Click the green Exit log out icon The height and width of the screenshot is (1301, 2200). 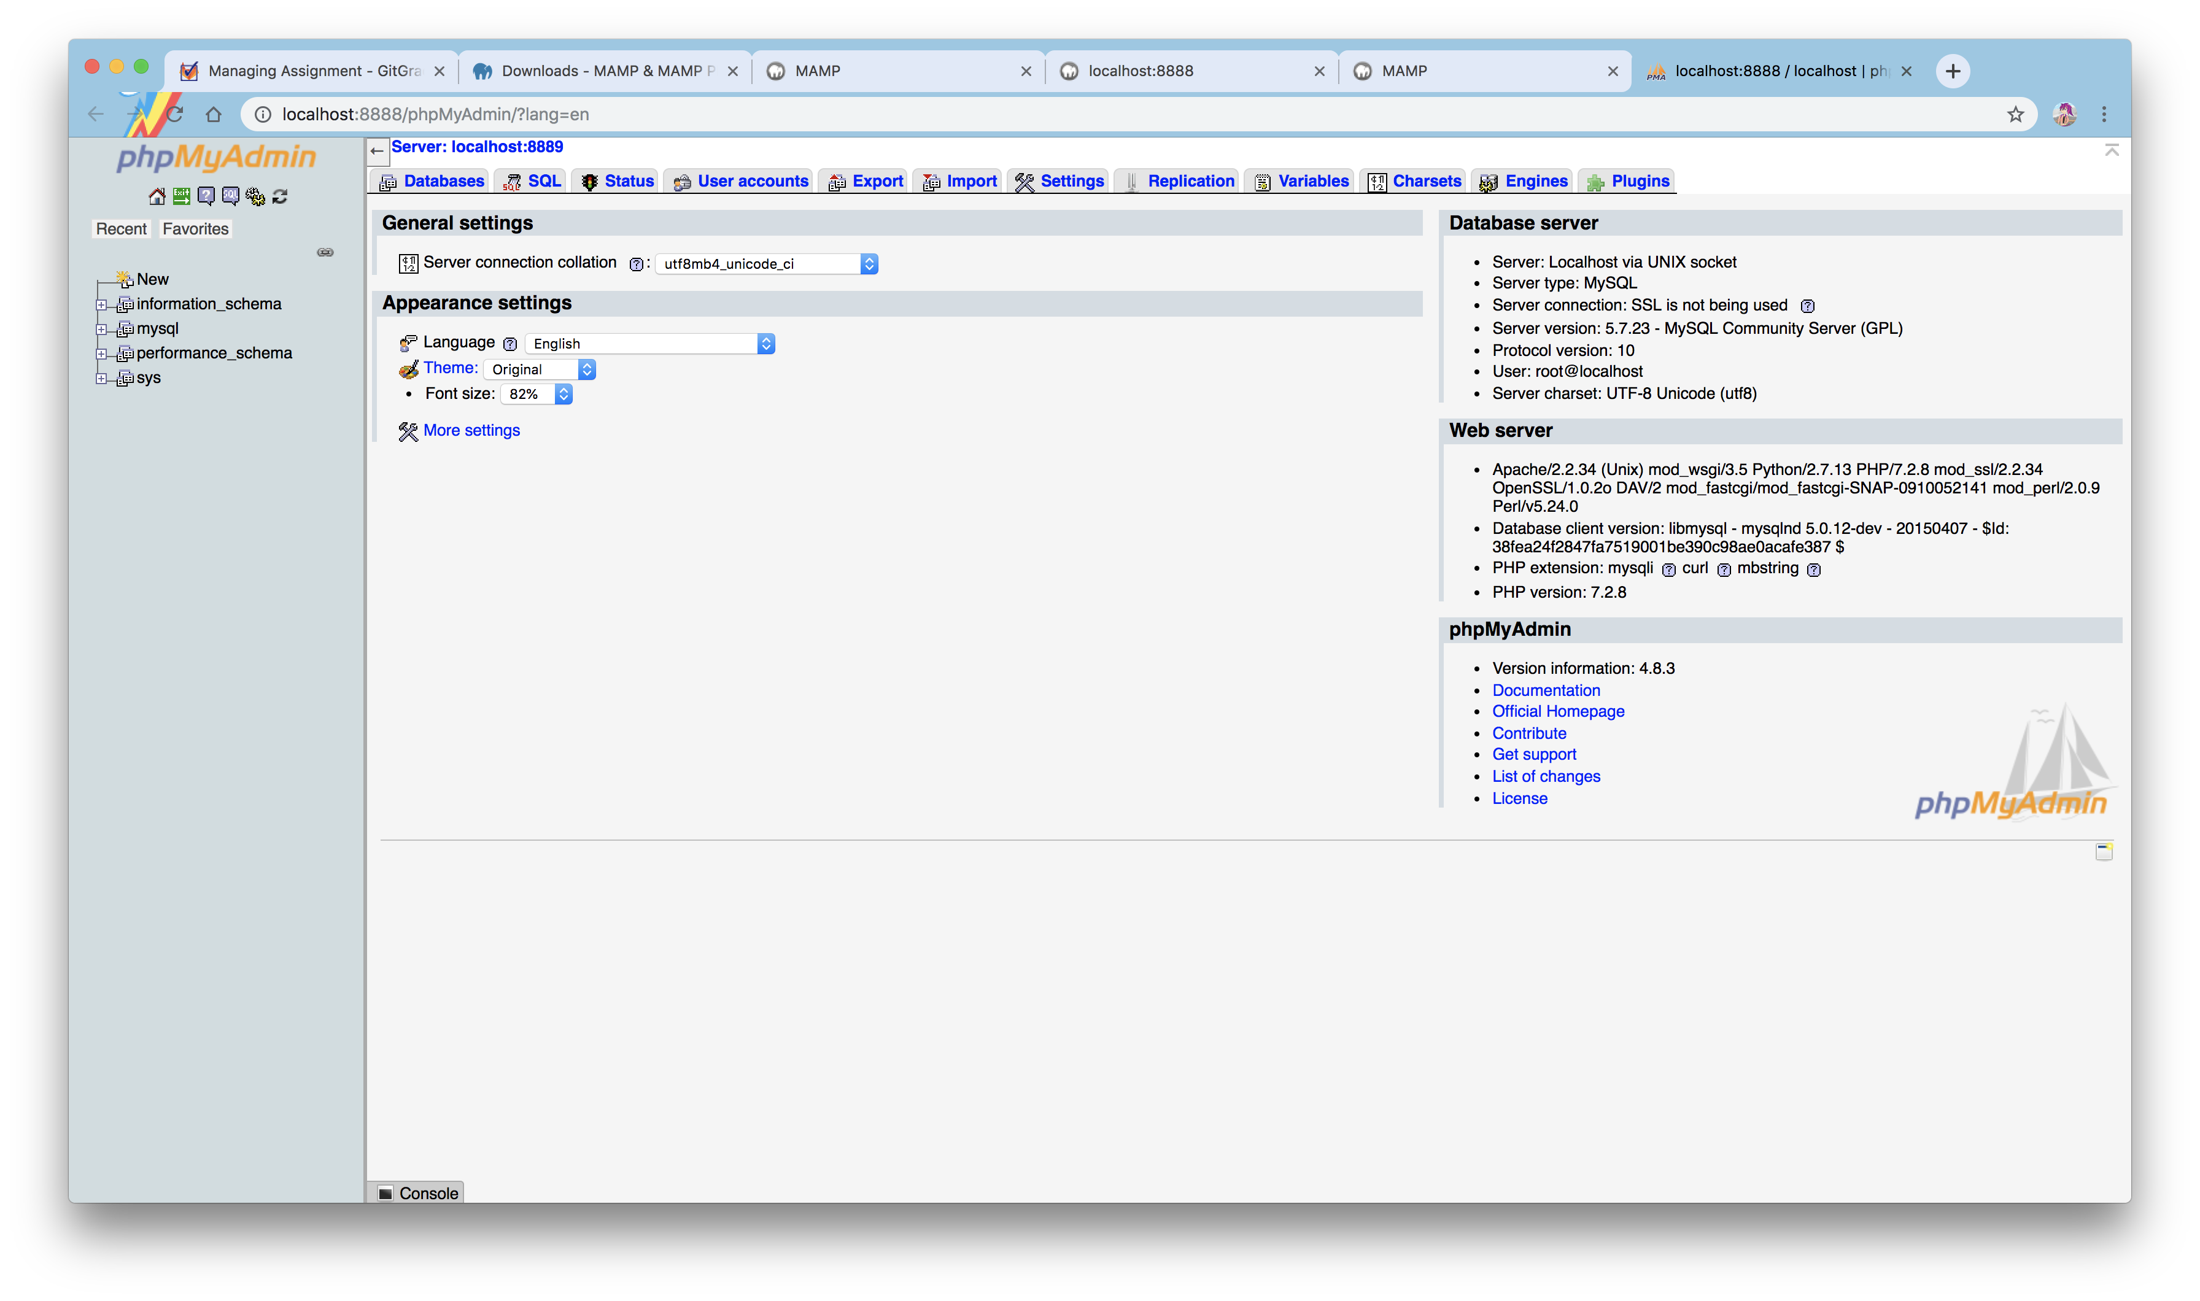[182, 196]
